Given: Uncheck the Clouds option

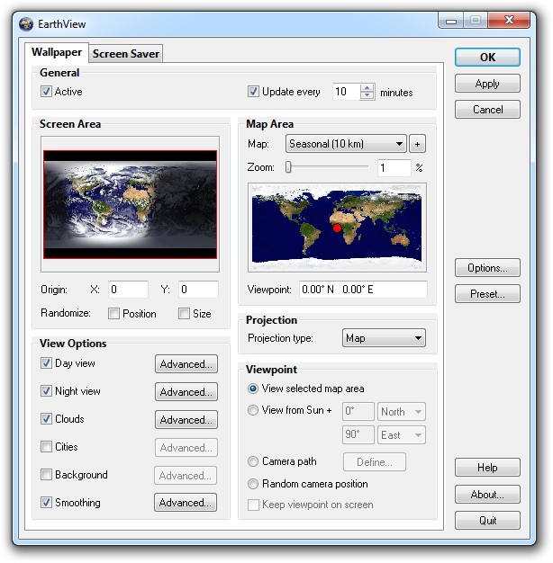Looking at the screenshot, I should 46,419.
